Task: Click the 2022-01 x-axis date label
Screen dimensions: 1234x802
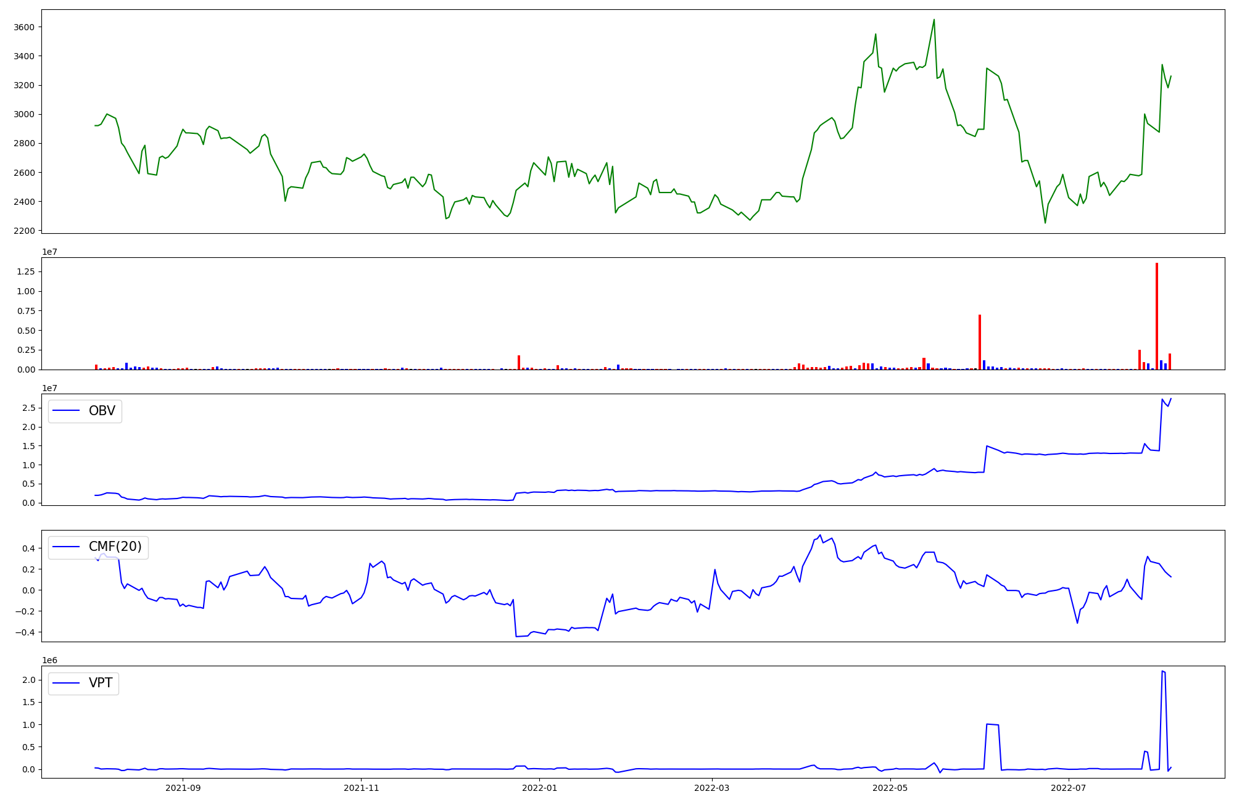Action: tap(540, 788)
